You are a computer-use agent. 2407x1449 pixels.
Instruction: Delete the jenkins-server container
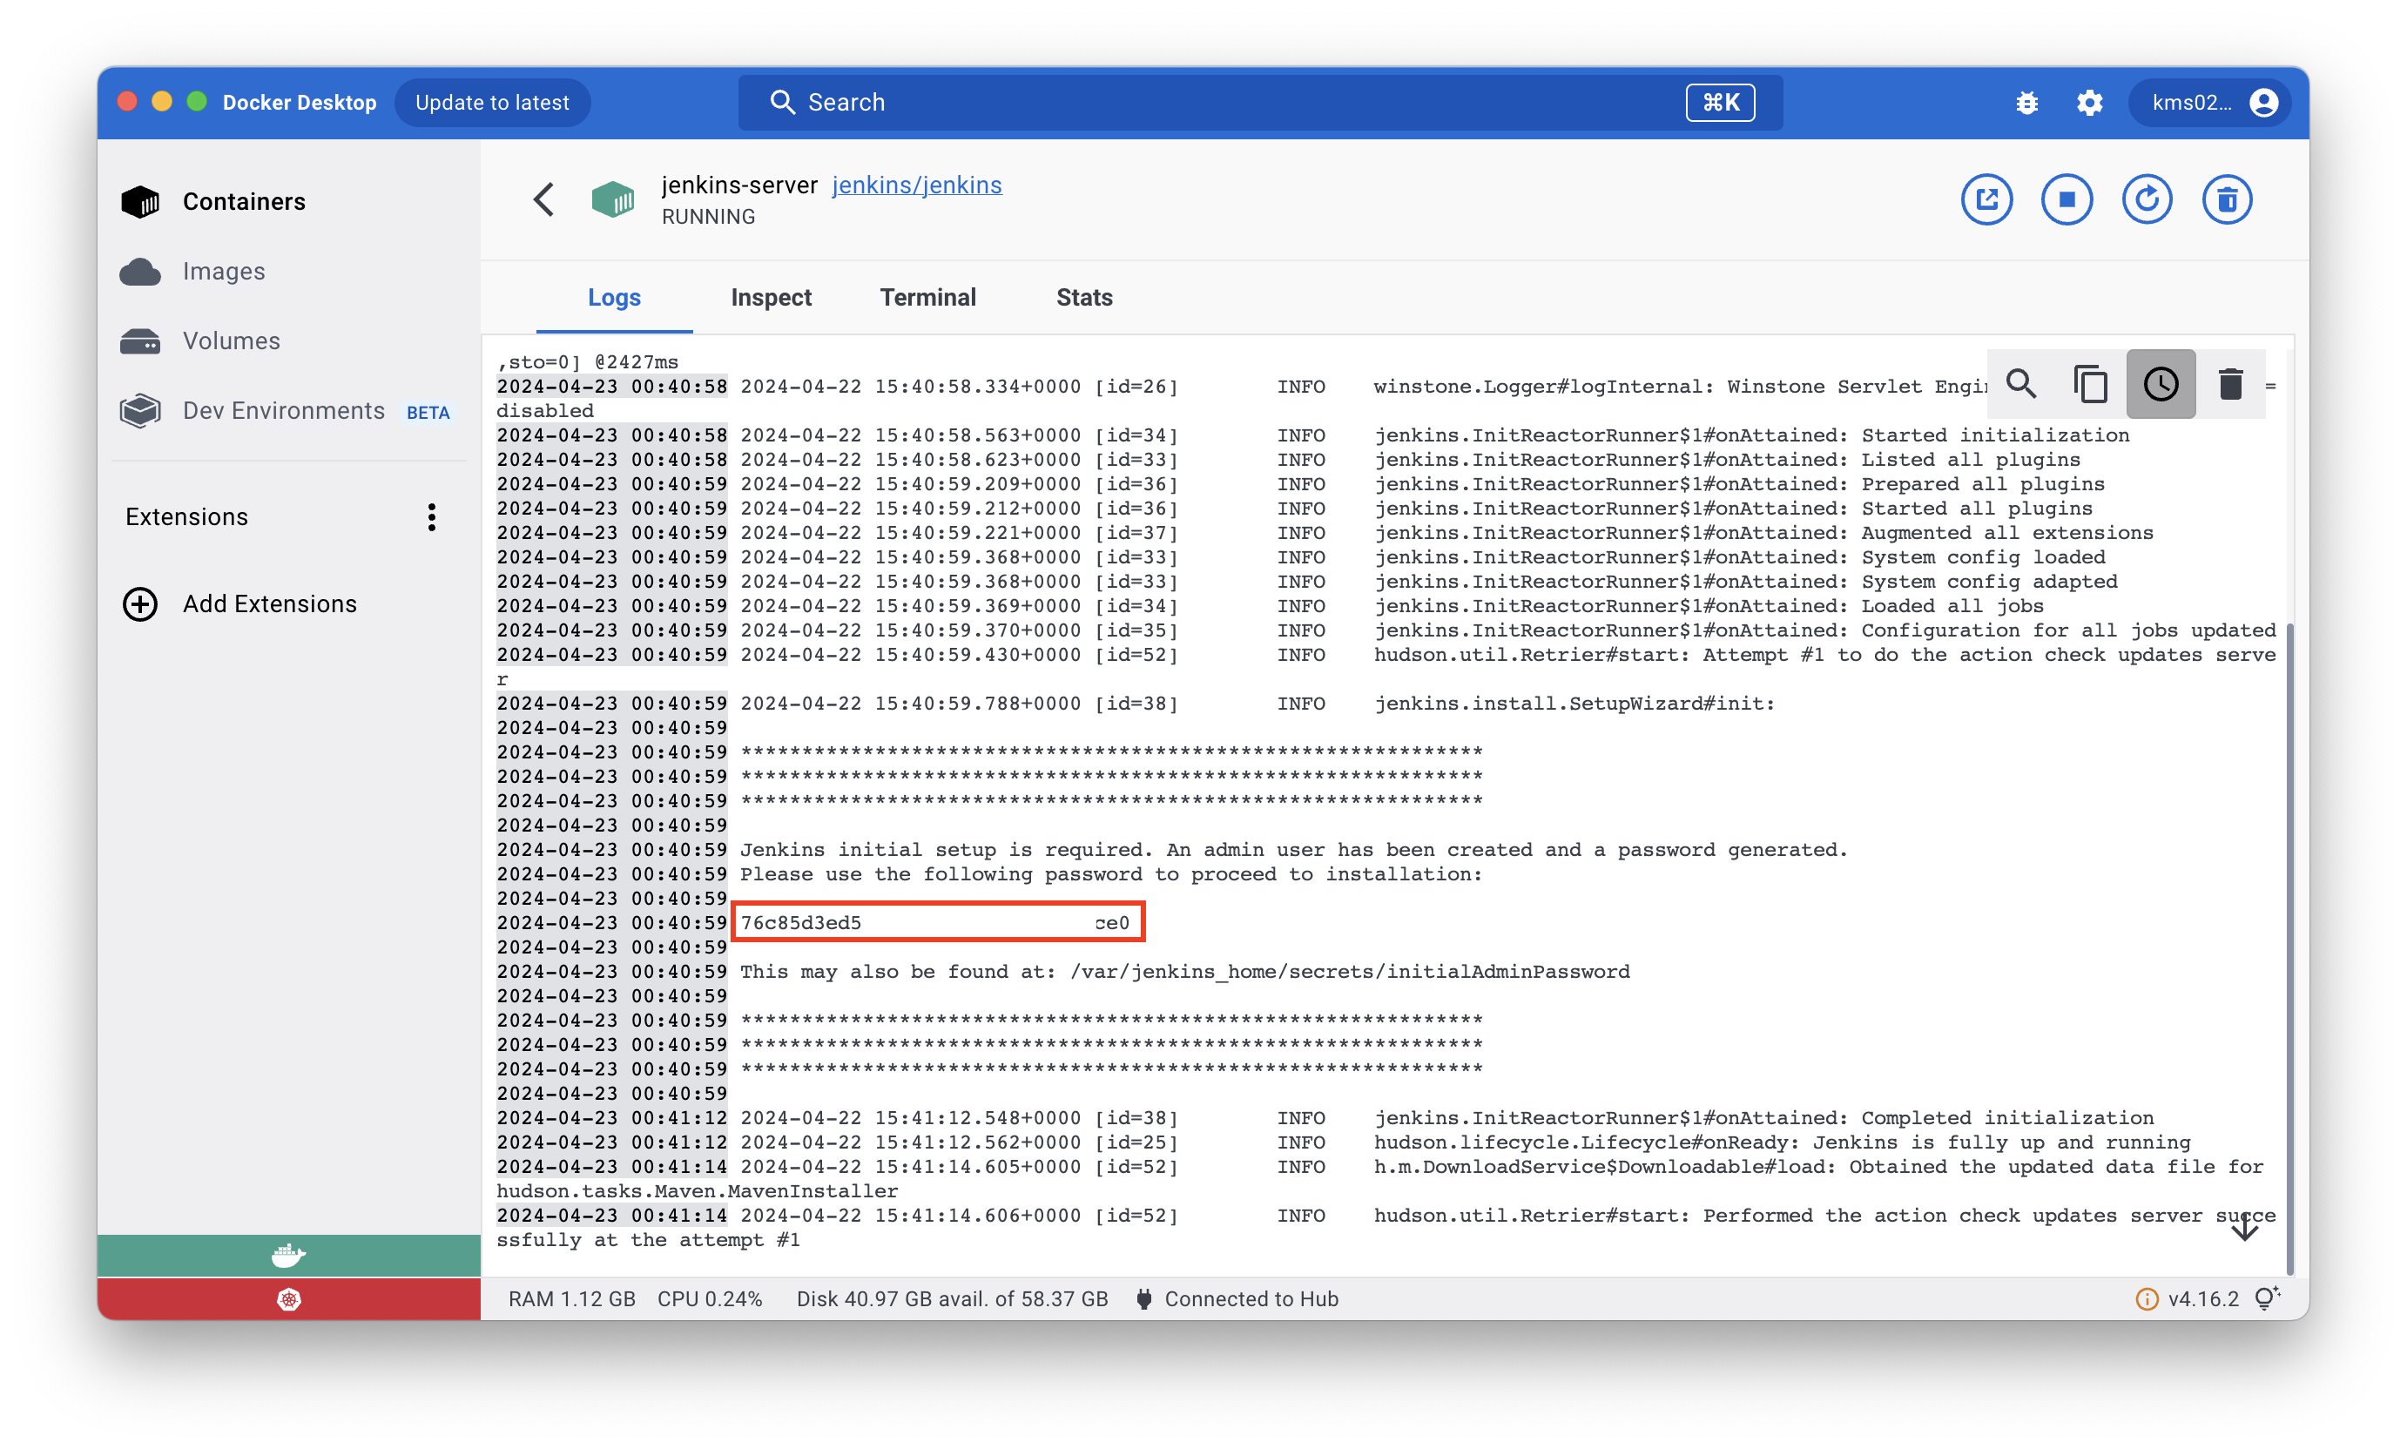click(2227, 200)
